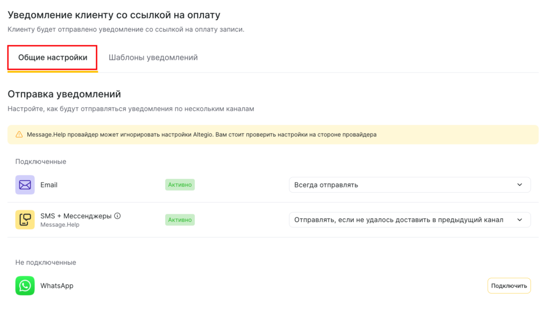This screenshot has height=309, width=547.
Task: Click the warning triangle icon in banner
Action: [19, 134]
